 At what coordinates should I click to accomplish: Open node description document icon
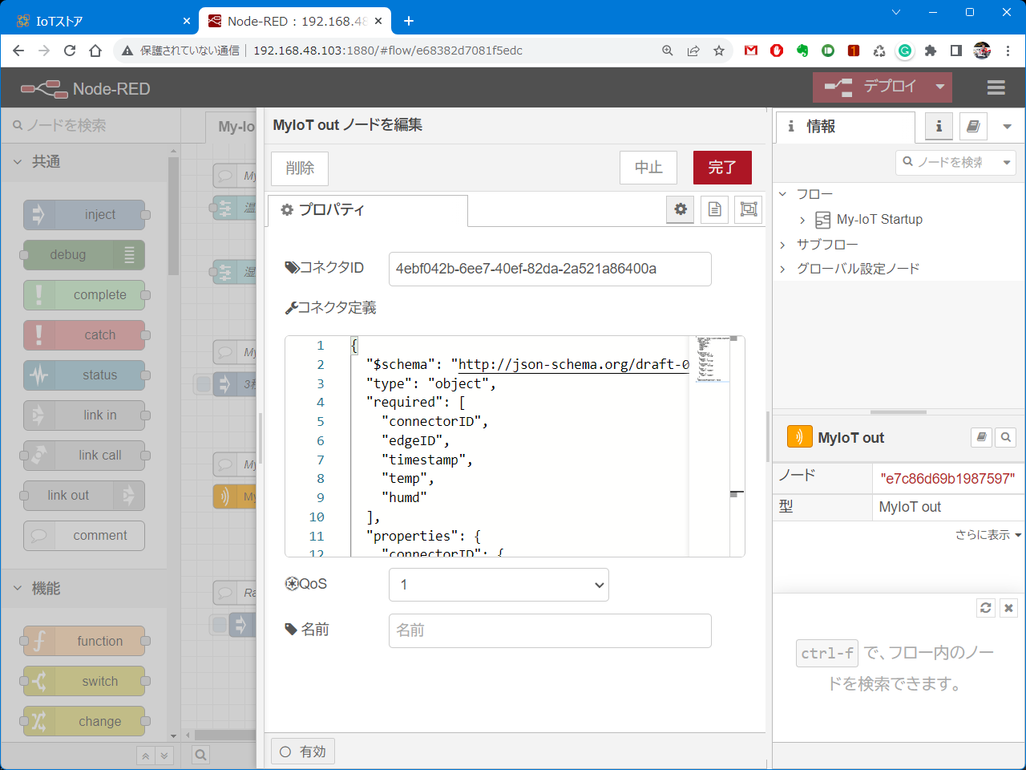click(x=715, y=209)
